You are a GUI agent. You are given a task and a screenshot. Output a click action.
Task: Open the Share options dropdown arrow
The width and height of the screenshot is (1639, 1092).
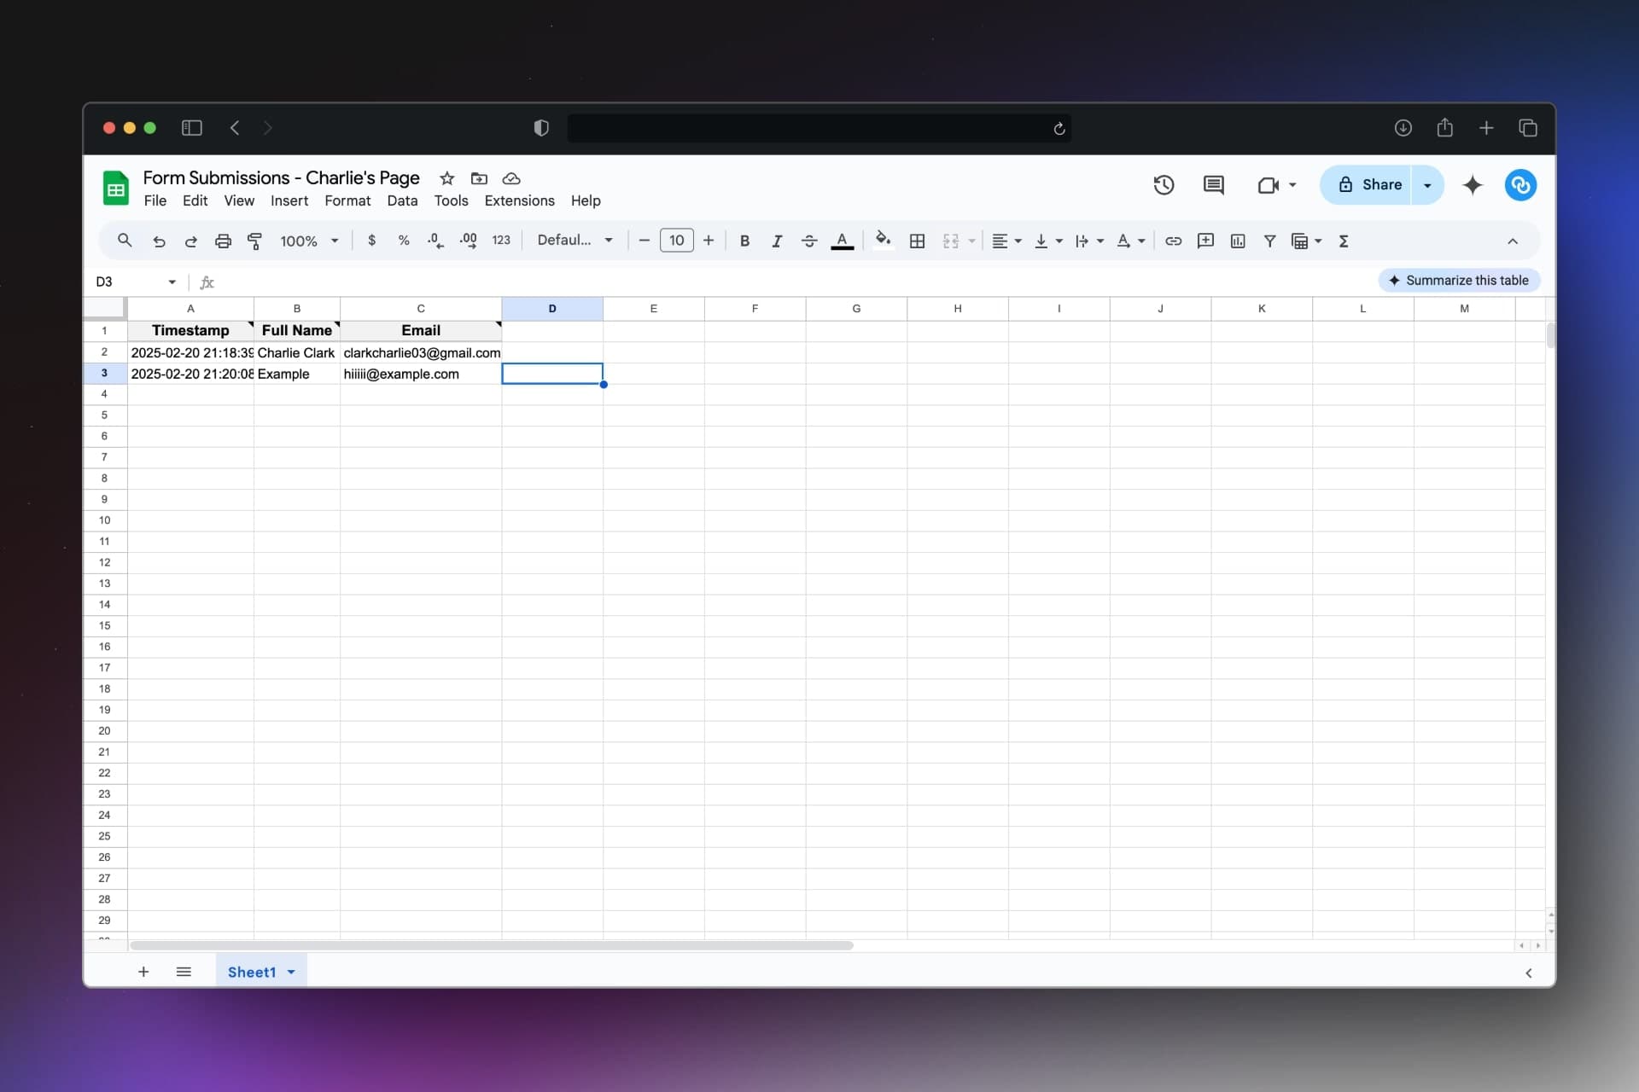[x=1427, y=185]
